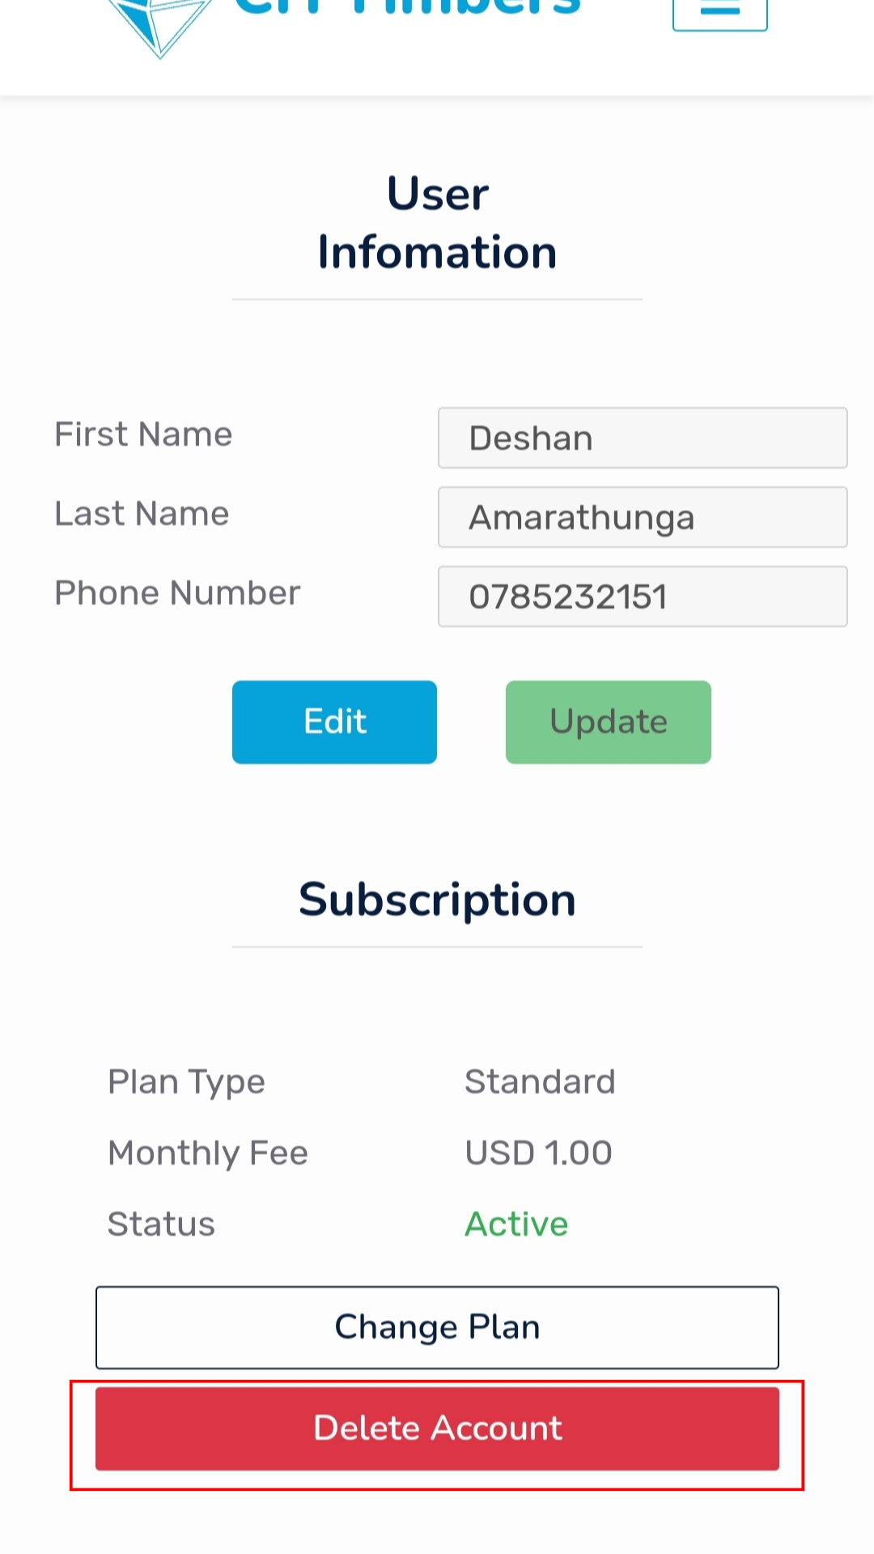This screenshot has width=874, height=1554.
Task: Click the green Active status text
Action: [x=516, y=1225]
